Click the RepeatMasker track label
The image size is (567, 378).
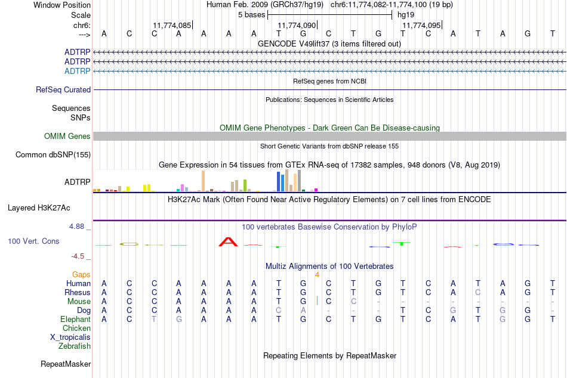pyautogui.click(x=66, y=364)
